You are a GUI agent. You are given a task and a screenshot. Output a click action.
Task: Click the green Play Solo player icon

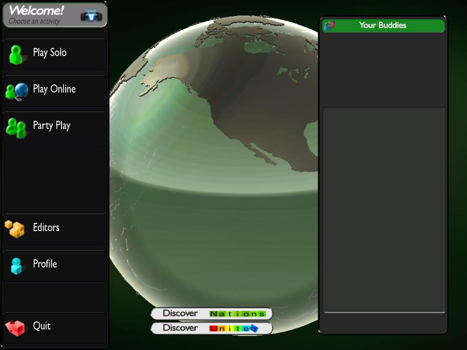click(17, 54)
